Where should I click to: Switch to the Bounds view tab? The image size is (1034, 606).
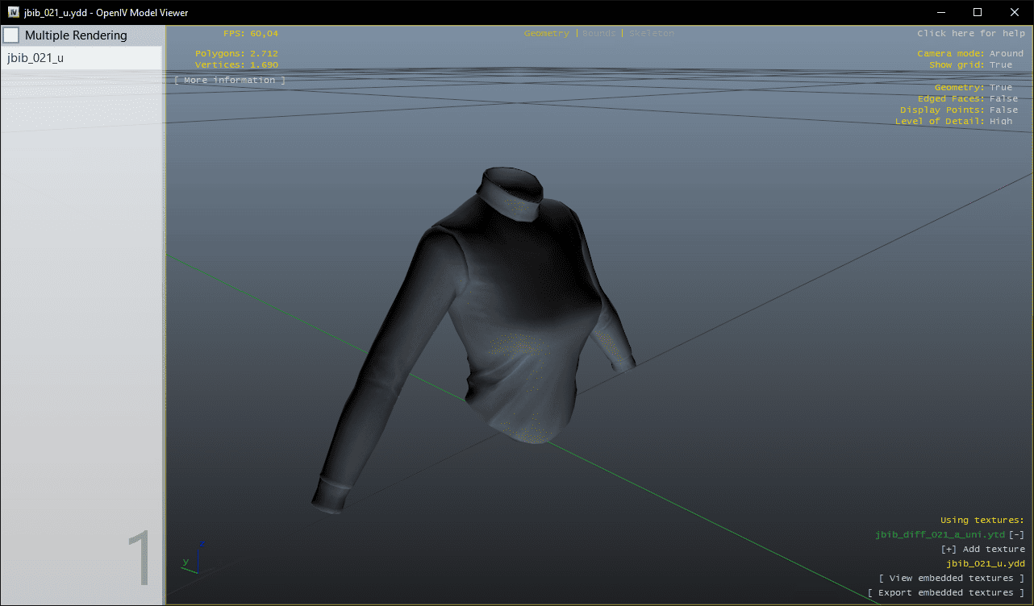(598, 34)
